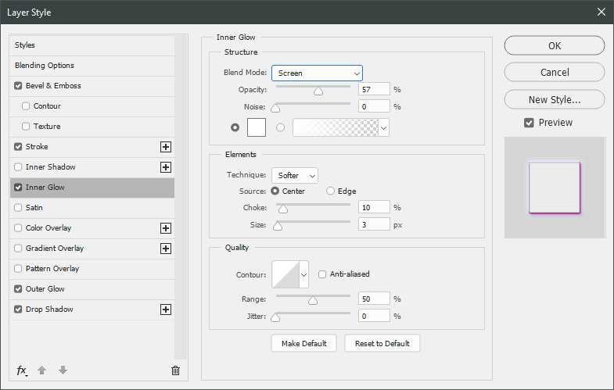Click the trash icon to delete effect

[x=175, y=370]
